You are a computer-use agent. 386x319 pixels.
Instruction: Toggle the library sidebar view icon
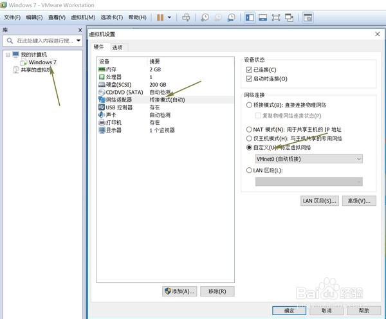pyautogui.click(x=250, y=18)
